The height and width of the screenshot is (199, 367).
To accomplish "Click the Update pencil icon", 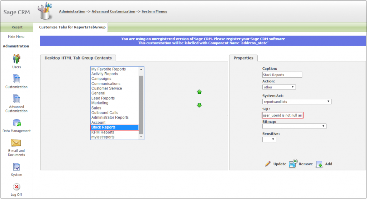I will tap(268, 164).
